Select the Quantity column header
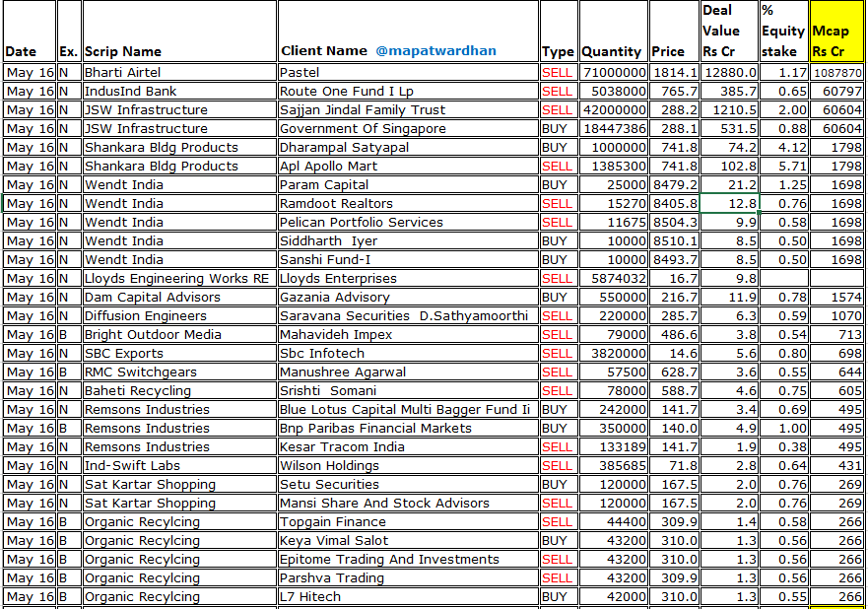Image resolution: width=868 pixels, height=609 pixels. (x=614, y=31)
